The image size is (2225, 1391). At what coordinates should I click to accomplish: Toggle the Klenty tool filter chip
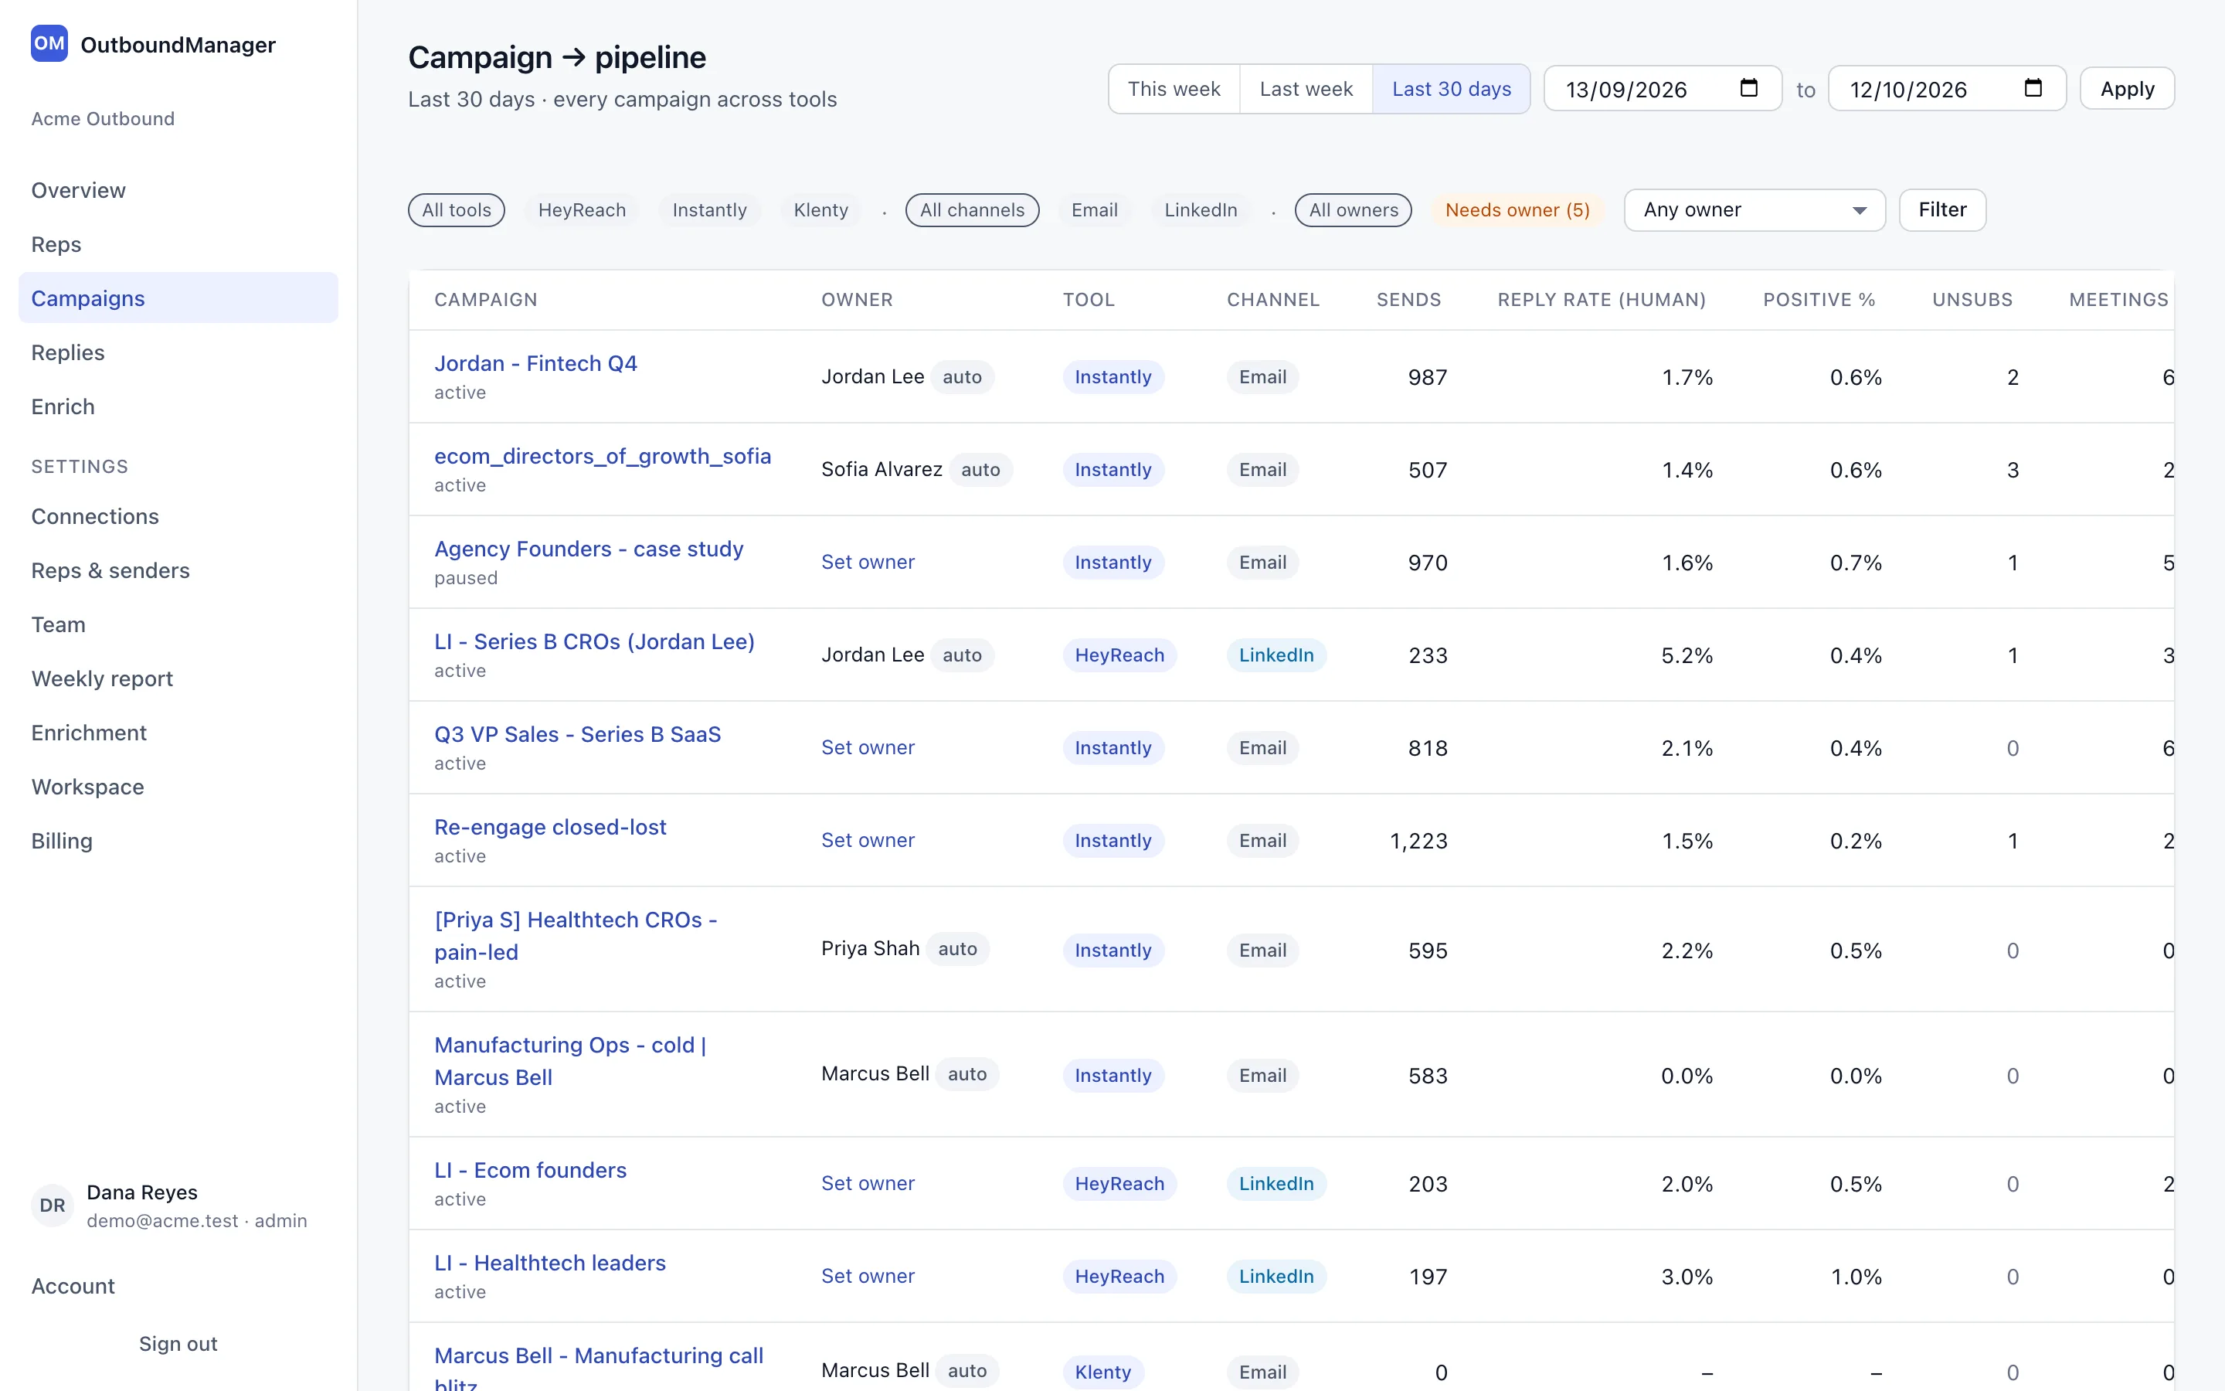pyautogui.click(x=821, y=209)
